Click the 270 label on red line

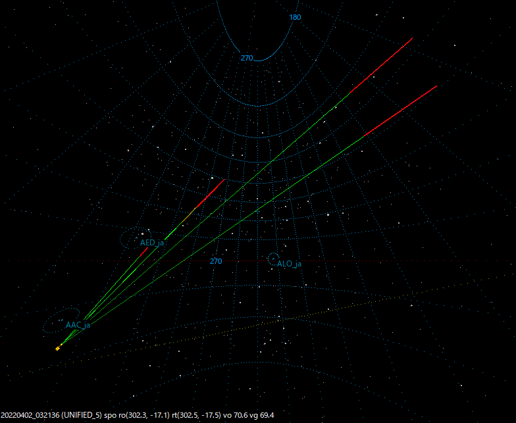[216, 261]
